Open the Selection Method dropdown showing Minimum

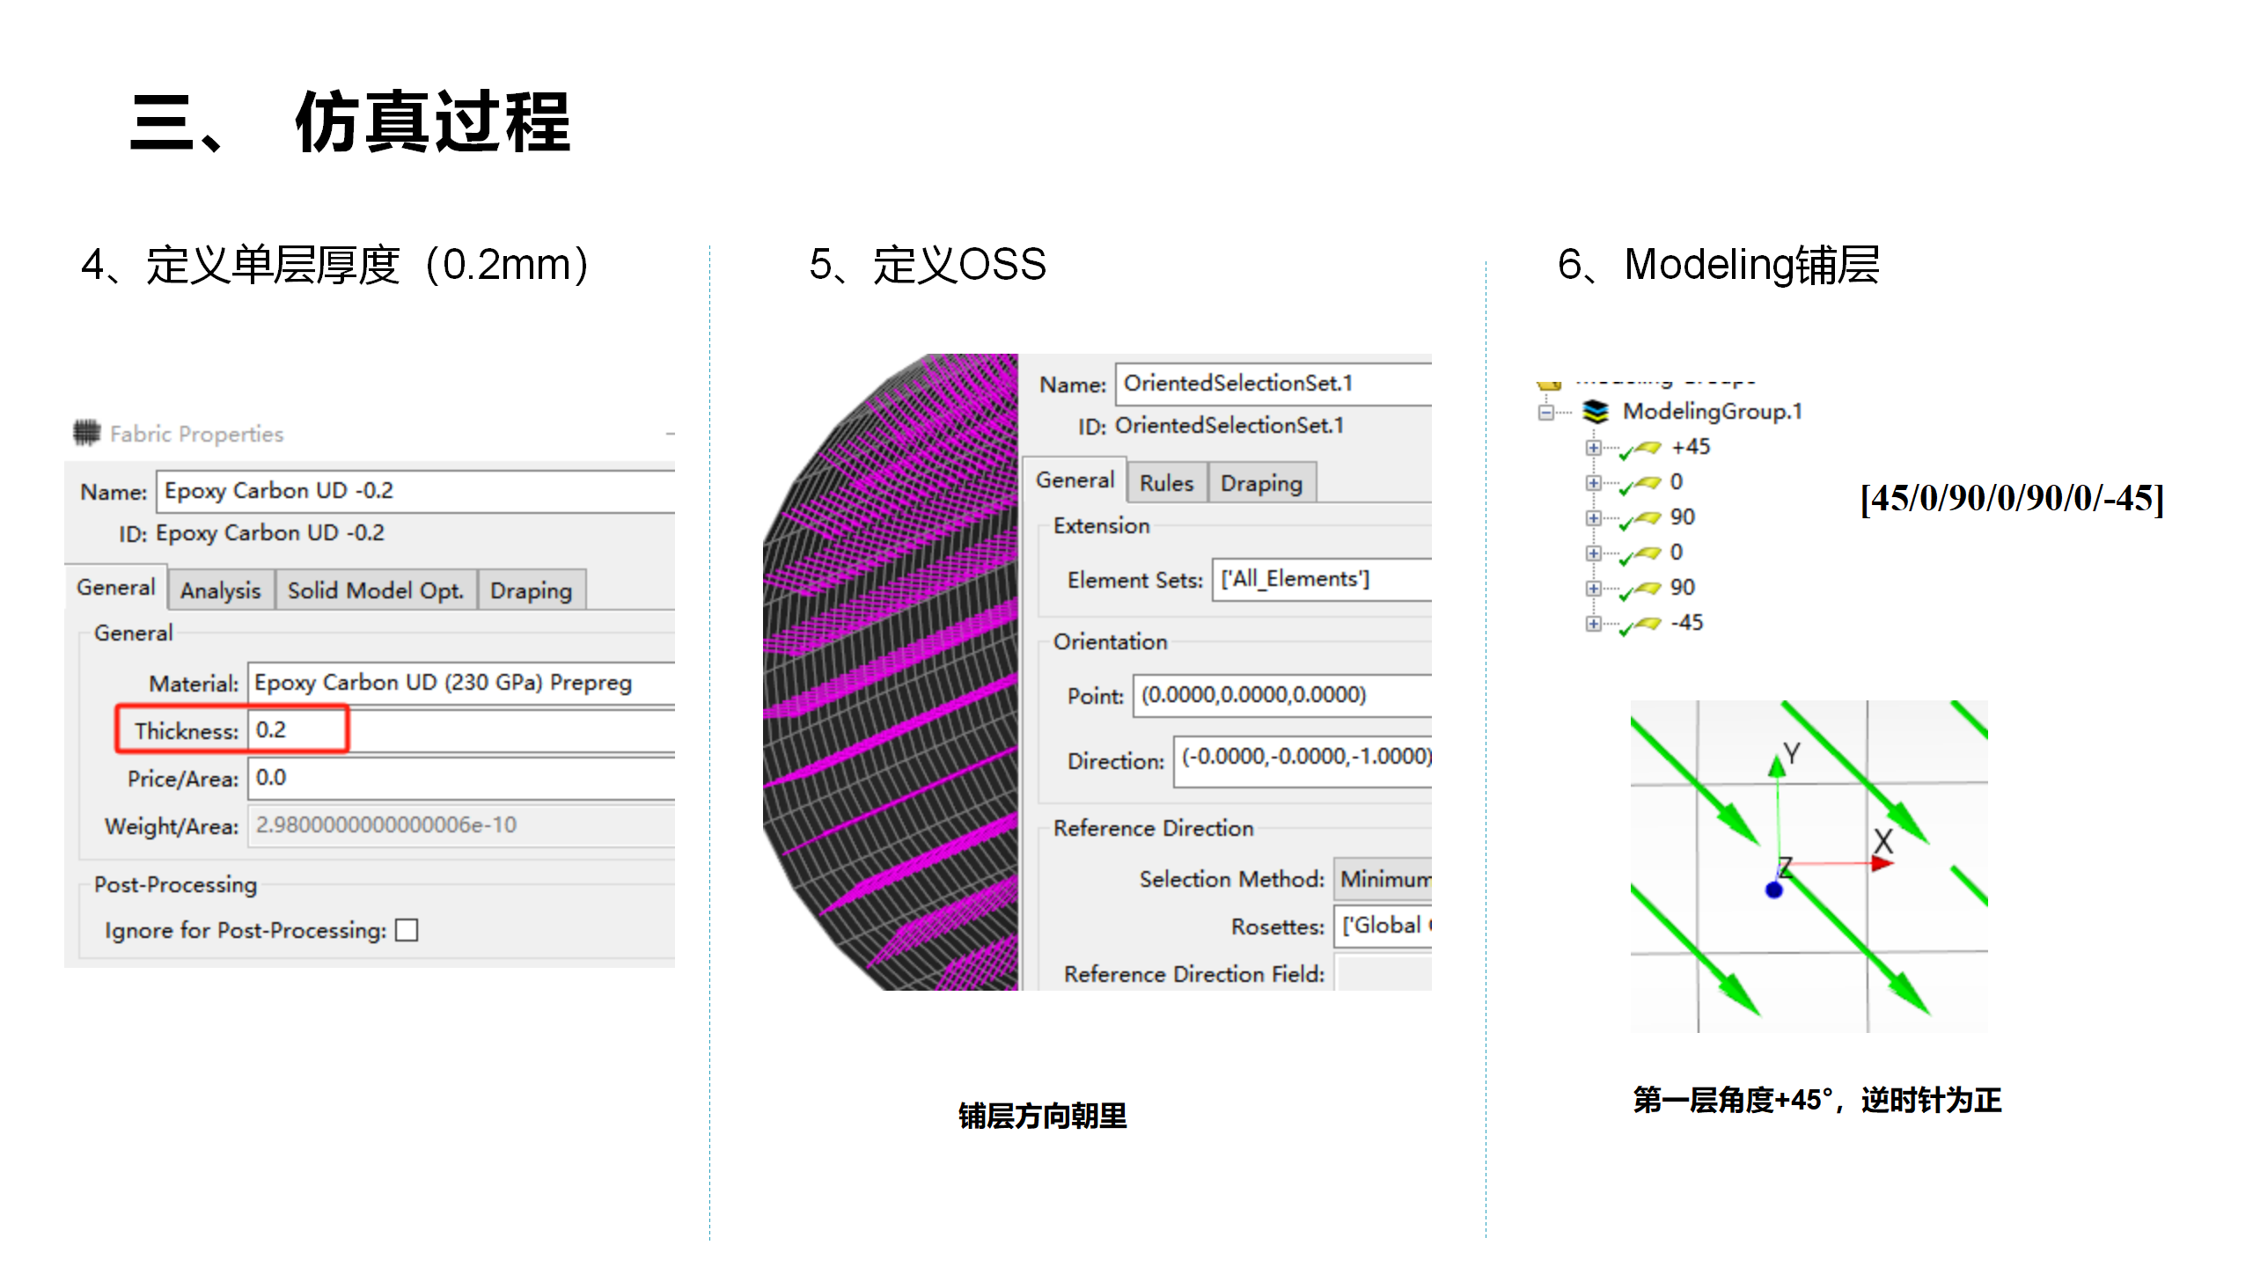coord(1383,879)
